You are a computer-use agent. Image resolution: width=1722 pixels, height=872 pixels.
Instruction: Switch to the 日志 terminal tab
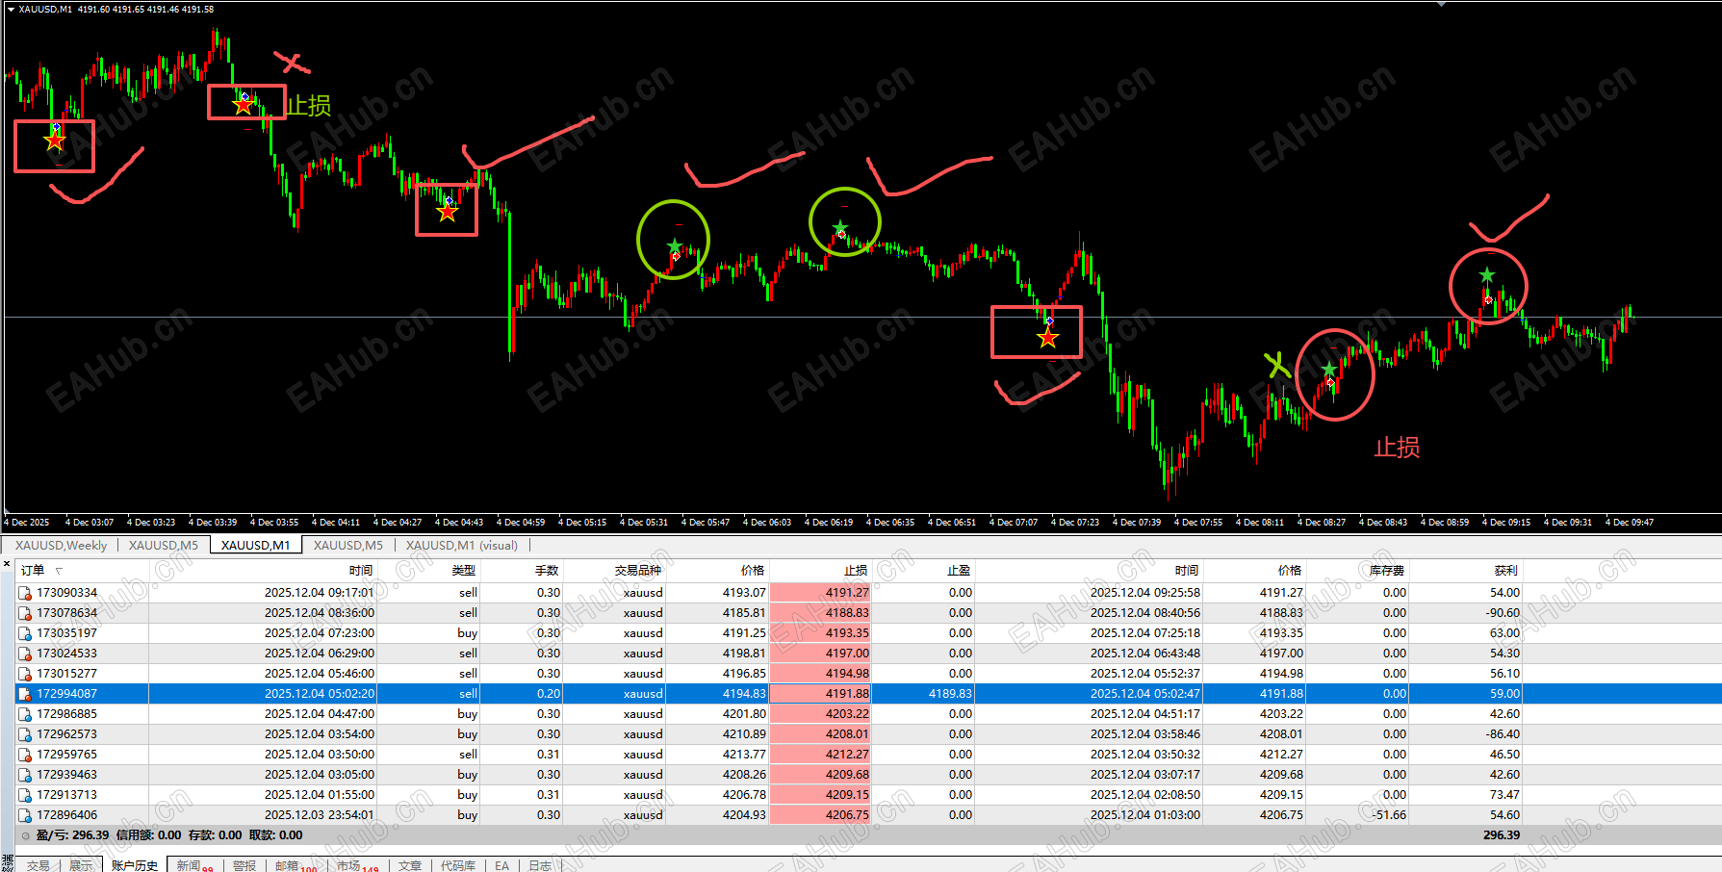[540, 866]
